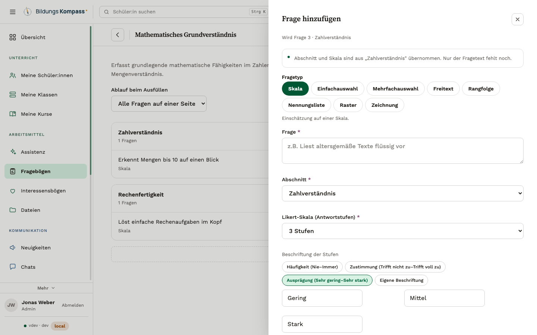Choose the Häufigkeit (Nie–Immer) label preset
This screenshot has height=335, width=537.
pyautogui.click(x=313, y=267)
